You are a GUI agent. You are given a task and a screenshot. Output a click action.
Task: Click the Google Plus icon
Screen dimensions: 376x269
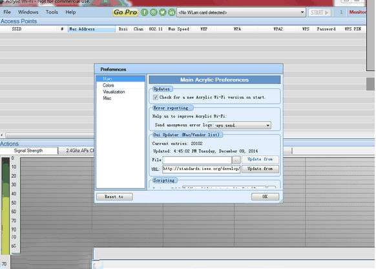tap(154, 12)
